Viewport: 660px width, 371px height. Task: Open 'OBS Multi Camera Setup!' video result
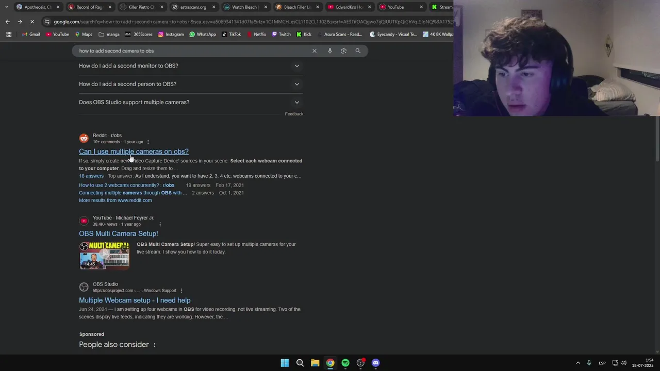pos(118,233)
